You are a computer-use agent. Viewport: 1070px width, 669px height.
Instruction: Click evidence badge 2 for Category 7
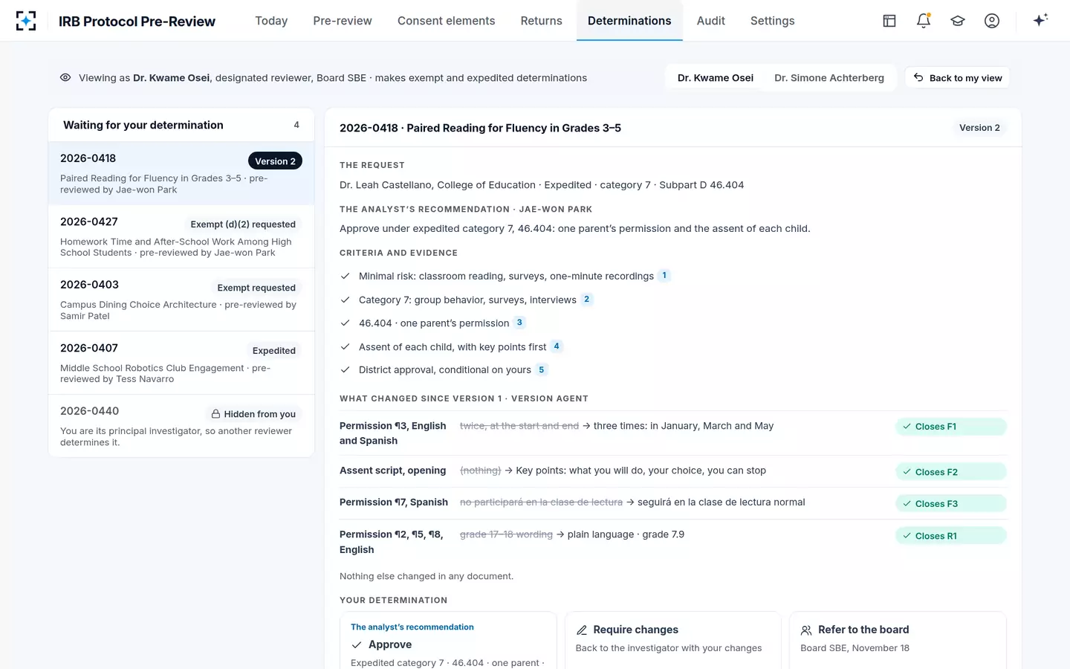[x=587, y=300]
